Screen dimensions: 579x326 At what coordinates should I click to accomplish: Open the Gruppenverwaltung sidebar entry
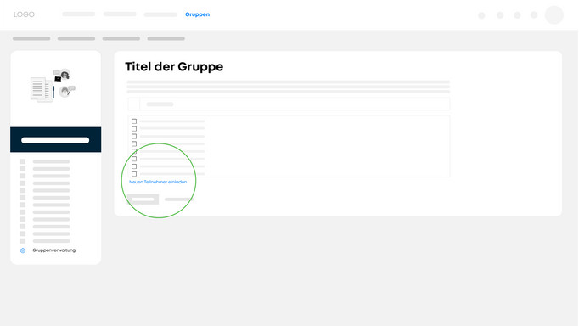coord(54,250)
